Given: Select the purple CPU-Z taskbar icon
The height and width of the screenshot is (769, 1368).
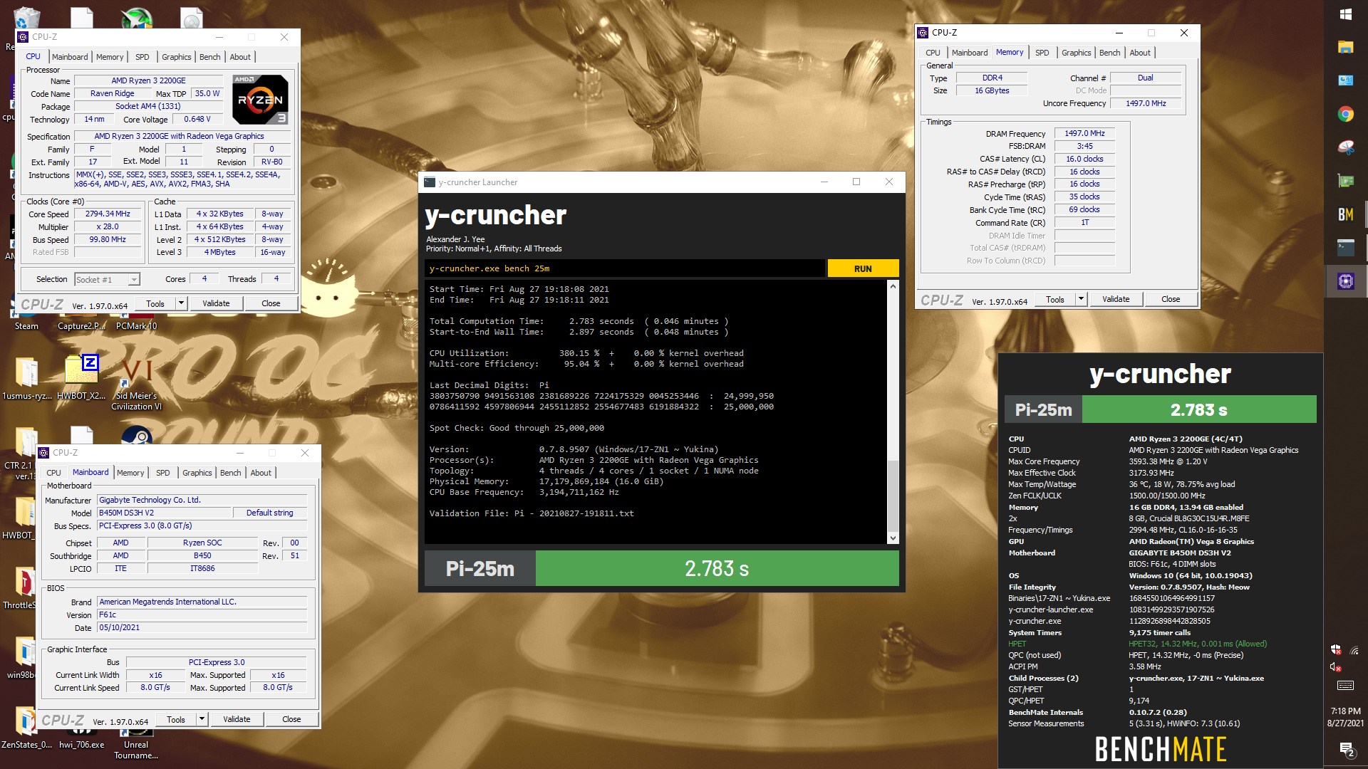Looking at the screenshot, I should pyautogui.click(x=1345, y=281).
